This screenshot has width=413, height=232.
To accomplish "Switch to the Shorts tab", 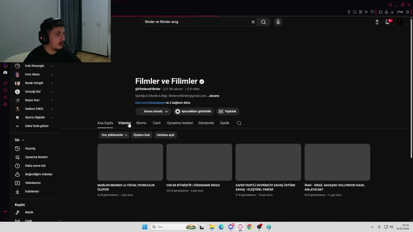I will pos(141,123).
